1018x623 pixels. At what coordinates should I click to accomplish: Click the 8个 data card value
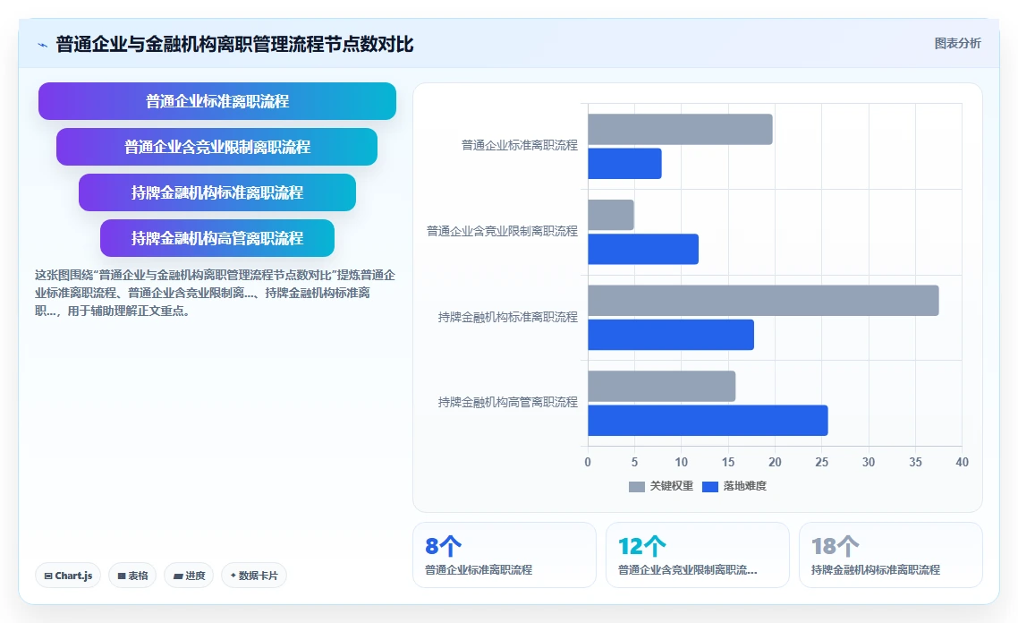444,546
